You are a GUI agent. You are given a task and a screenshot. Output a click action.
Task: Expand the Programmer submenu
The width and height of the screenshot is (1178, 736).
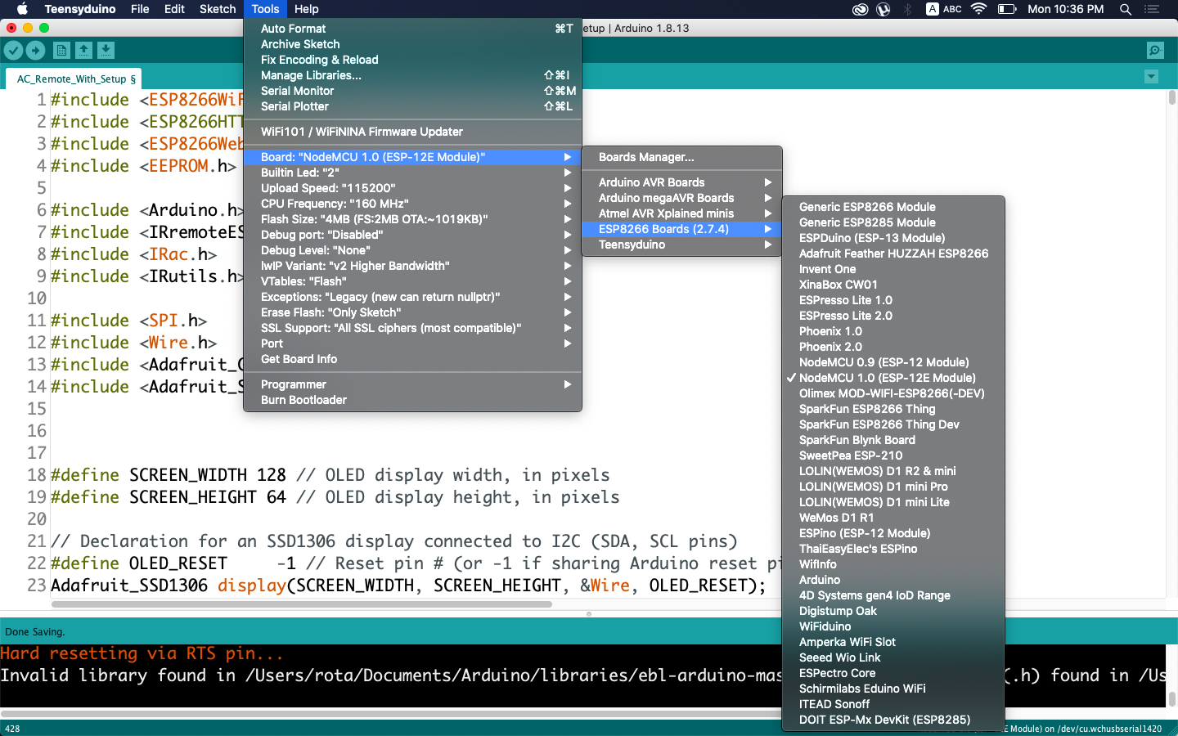click(412, 384)
